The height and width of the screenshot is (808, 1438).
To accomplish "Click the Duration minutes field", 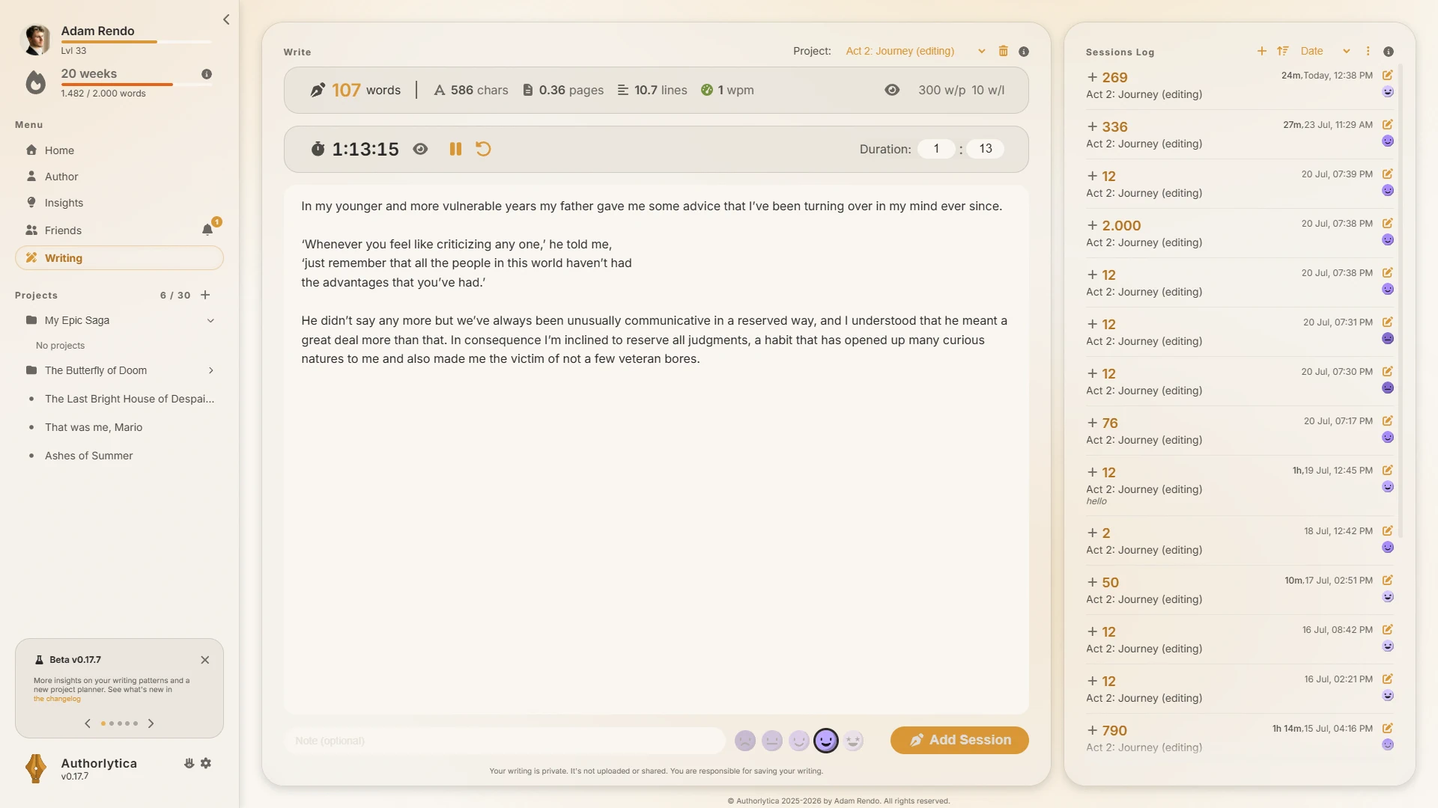I will pos(986,149).
